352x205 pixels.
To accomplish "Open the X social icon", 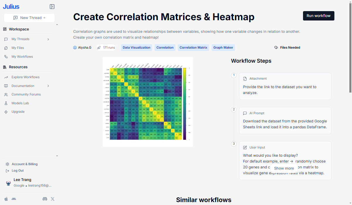I will pos(53,199).
